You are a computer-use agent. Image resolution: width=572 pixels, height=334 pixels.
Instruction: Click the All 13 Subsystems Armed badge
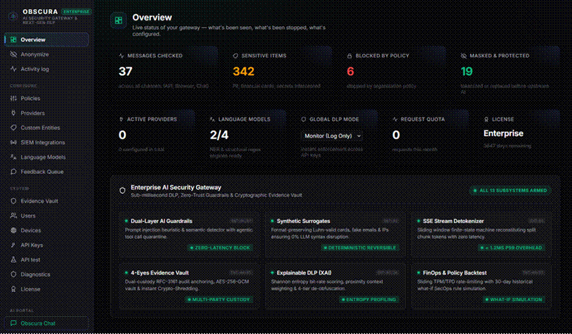point(510,191)
